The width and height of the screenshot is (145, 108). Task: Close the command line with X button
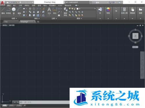15,102
